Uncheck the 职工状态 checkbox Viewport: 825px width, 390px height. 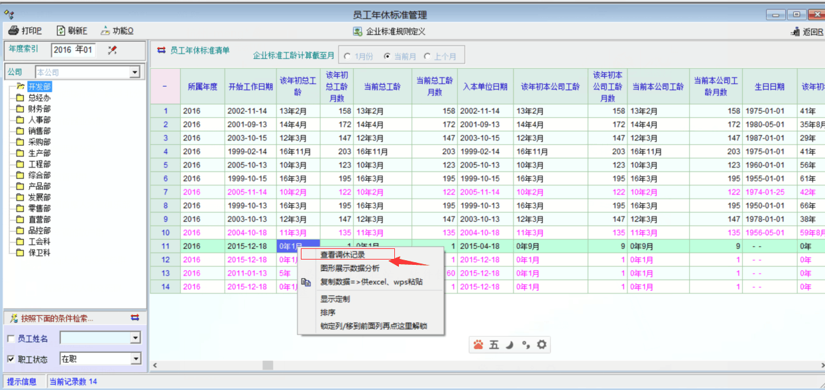(x=11, y=360)
